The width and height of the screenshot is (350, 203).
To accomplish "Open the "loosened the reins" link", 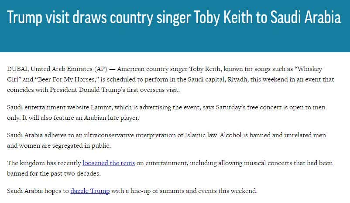I will [x=109, y=163].
